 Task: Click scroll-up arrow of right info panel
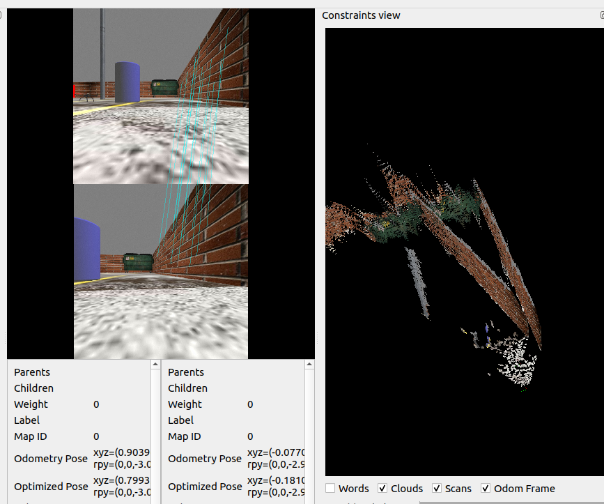pos(309,365)
